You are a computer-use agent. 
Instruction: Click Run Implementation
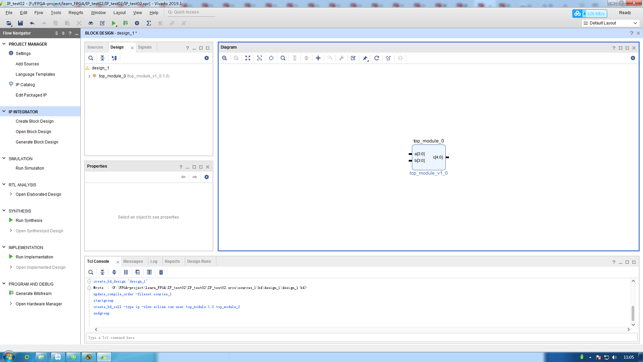pyautogui.click(x=34, y=257)
